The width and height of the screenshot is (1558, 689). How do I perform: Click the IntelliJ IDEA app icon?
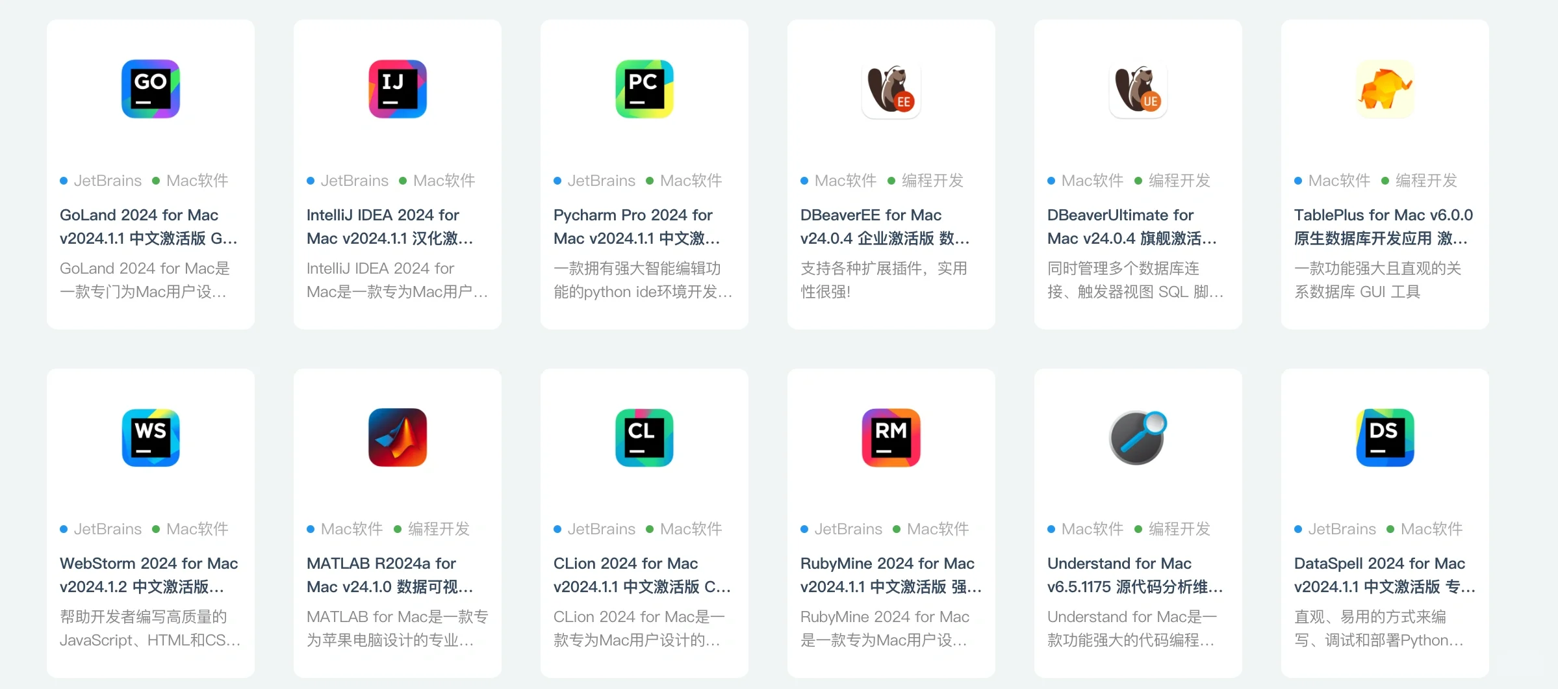point(397,89)
